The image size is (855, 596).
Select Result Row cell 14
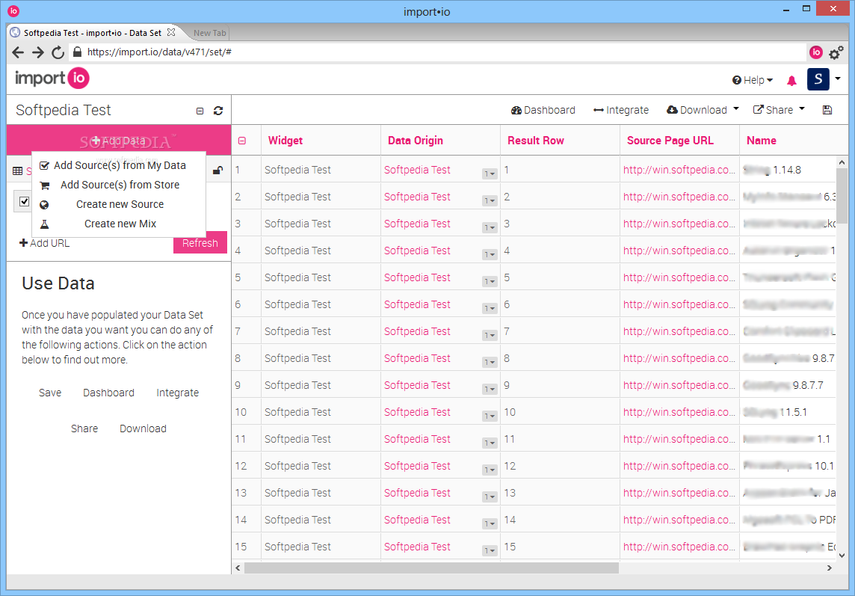[x=560, y=520]
